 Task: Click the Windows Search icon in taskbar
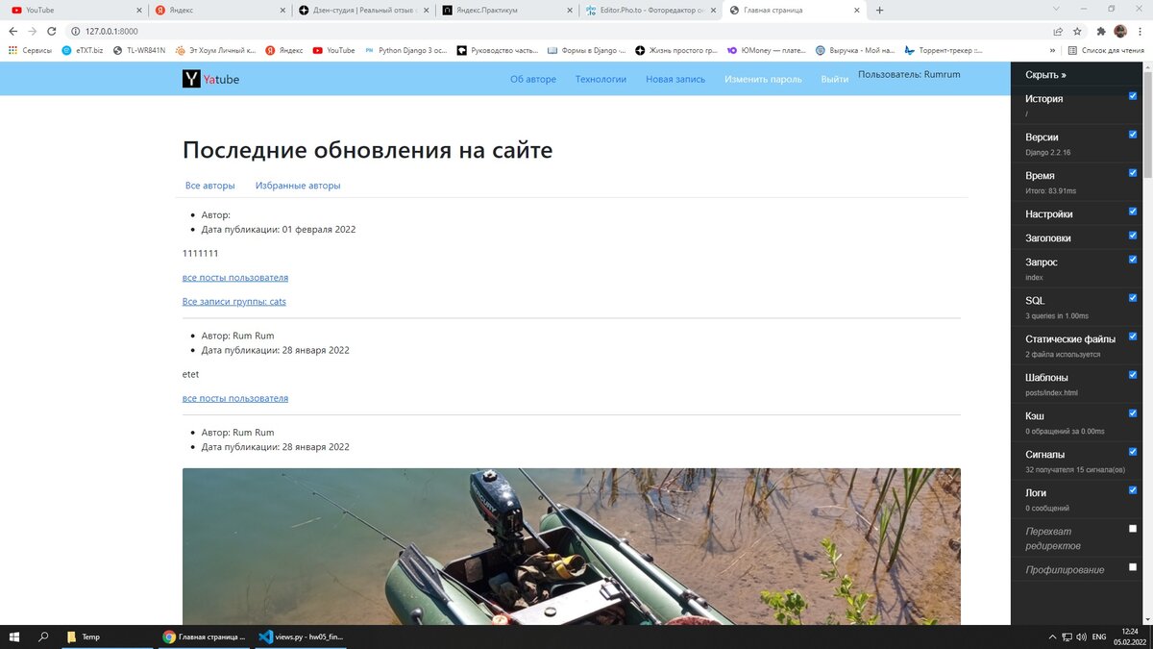click(42, 637)
